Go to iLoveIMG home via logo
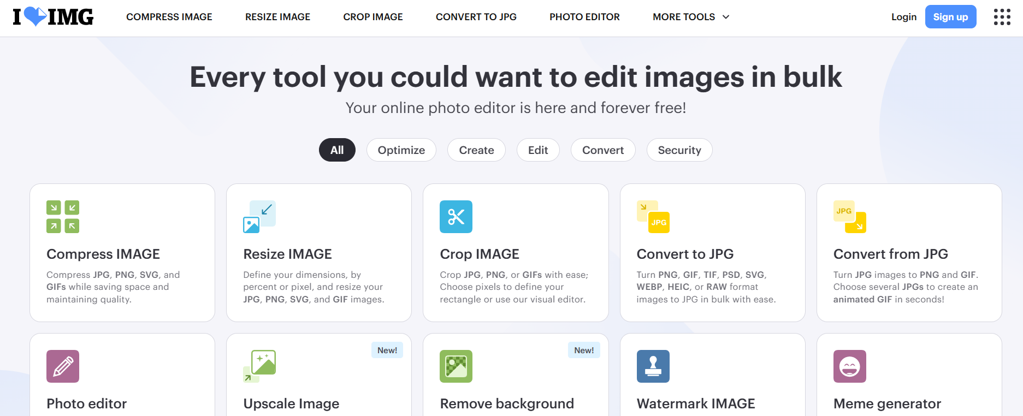The width and height of the screenshot is (1023, 416). click(53, 17)
